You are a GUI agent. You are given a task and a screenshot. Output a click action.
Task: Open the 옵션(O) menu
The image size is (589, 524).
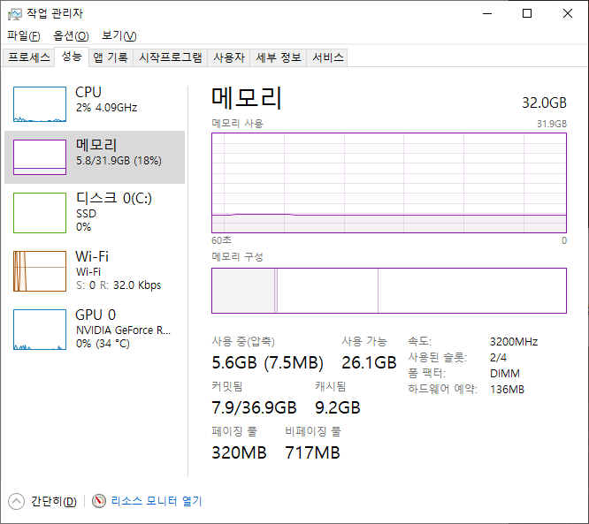[71, 36]
